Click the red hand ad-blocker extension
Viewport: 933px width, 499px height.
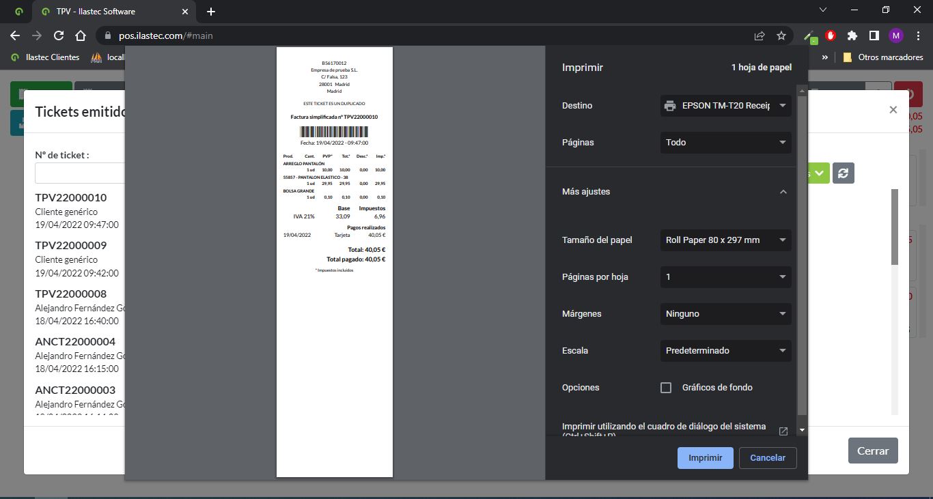click(x=831, y=35)
